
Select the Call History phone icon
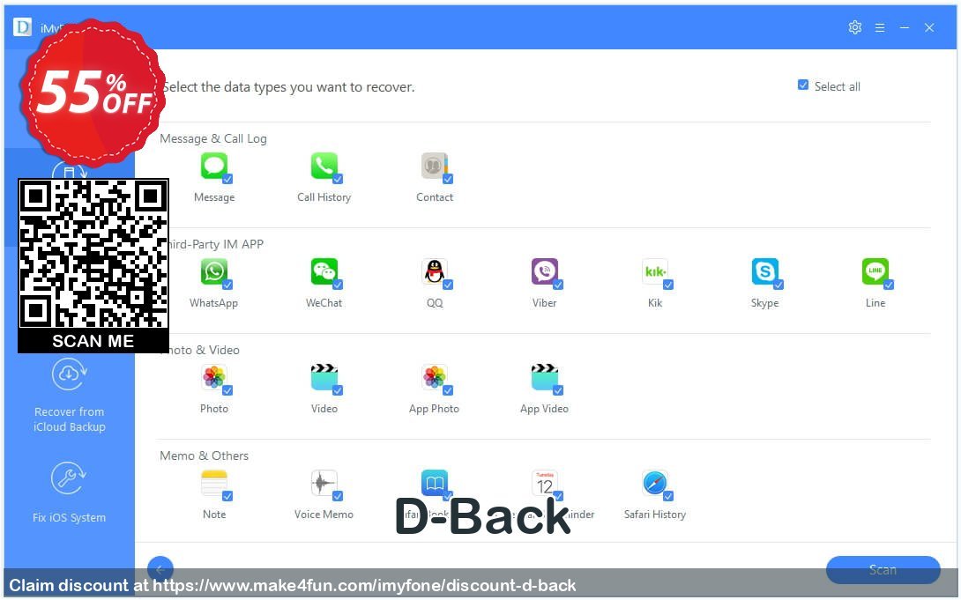coord(324,166)
